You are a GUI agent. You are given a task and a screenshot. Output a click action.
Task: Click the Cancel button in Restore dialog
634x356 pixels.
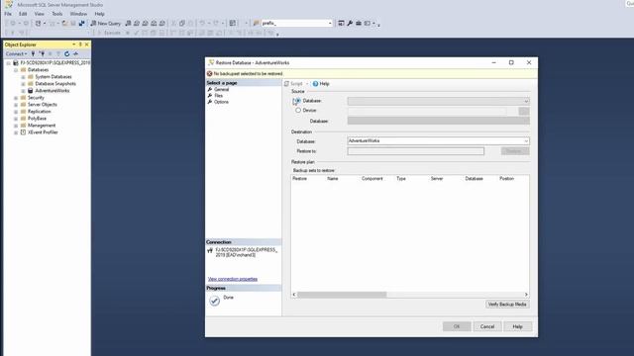click(x=487, y=326)
